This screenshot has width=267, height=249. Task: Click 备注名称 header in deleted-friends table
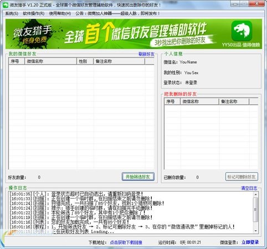234,101
